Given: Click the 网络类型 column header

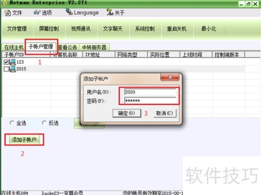Looking at the screenshot, I should [x=131, y=54].
